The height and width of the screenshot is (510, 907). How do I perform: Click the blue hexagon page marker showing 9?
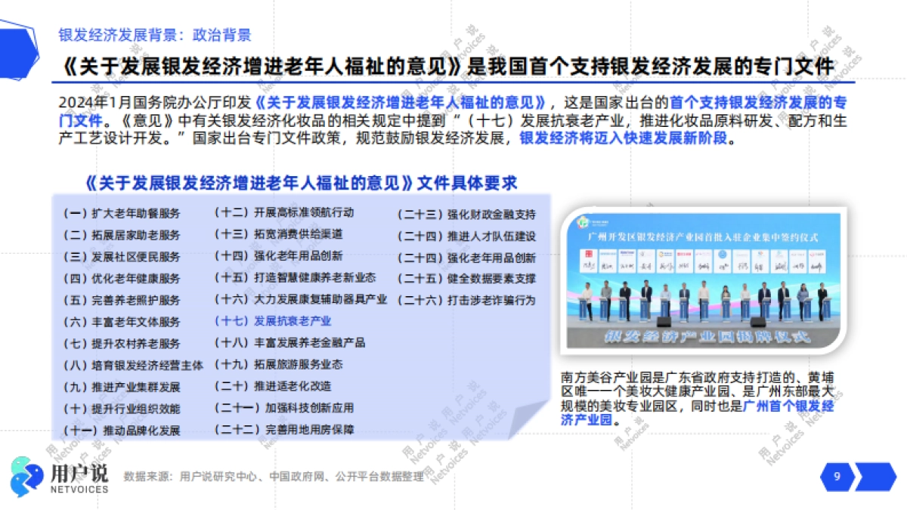pyautogui.click(x=836, y=475)
